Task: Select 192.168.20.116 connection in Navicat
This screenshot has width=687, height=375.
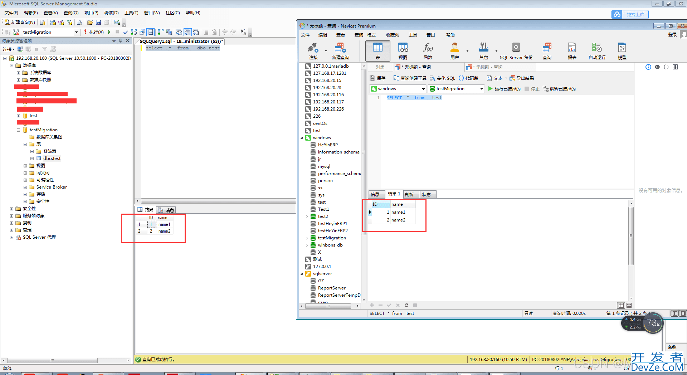Action: [x=328, y=95]
